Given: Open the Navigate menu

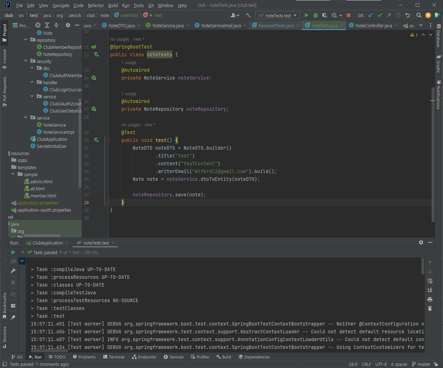Looking at the screenshot, I should (x=61, y=5).
